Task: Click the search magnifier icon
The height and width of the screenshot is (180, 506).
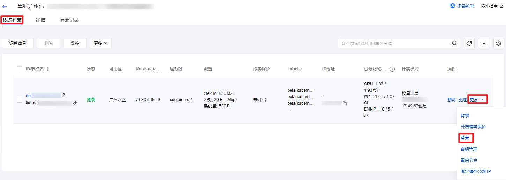Action: 454,43
